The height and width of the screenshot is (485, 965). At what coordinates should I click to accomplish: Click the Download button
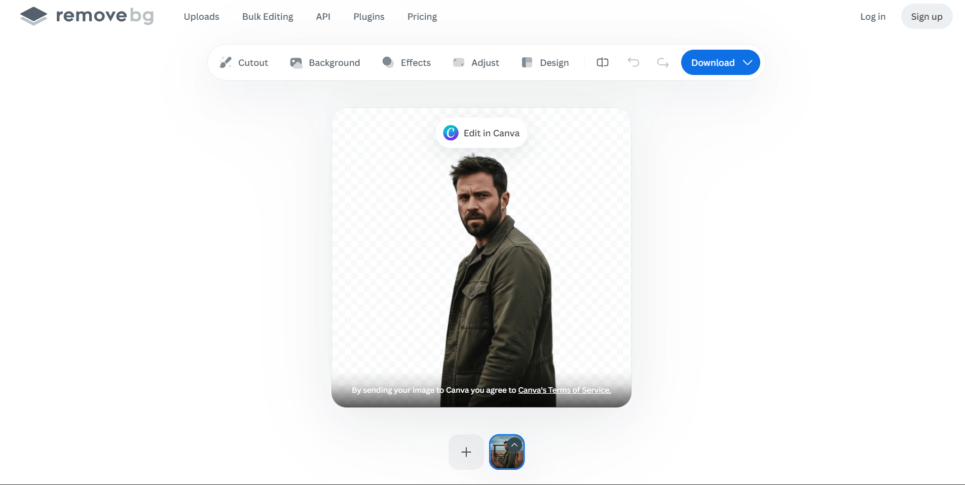[713, 62]
